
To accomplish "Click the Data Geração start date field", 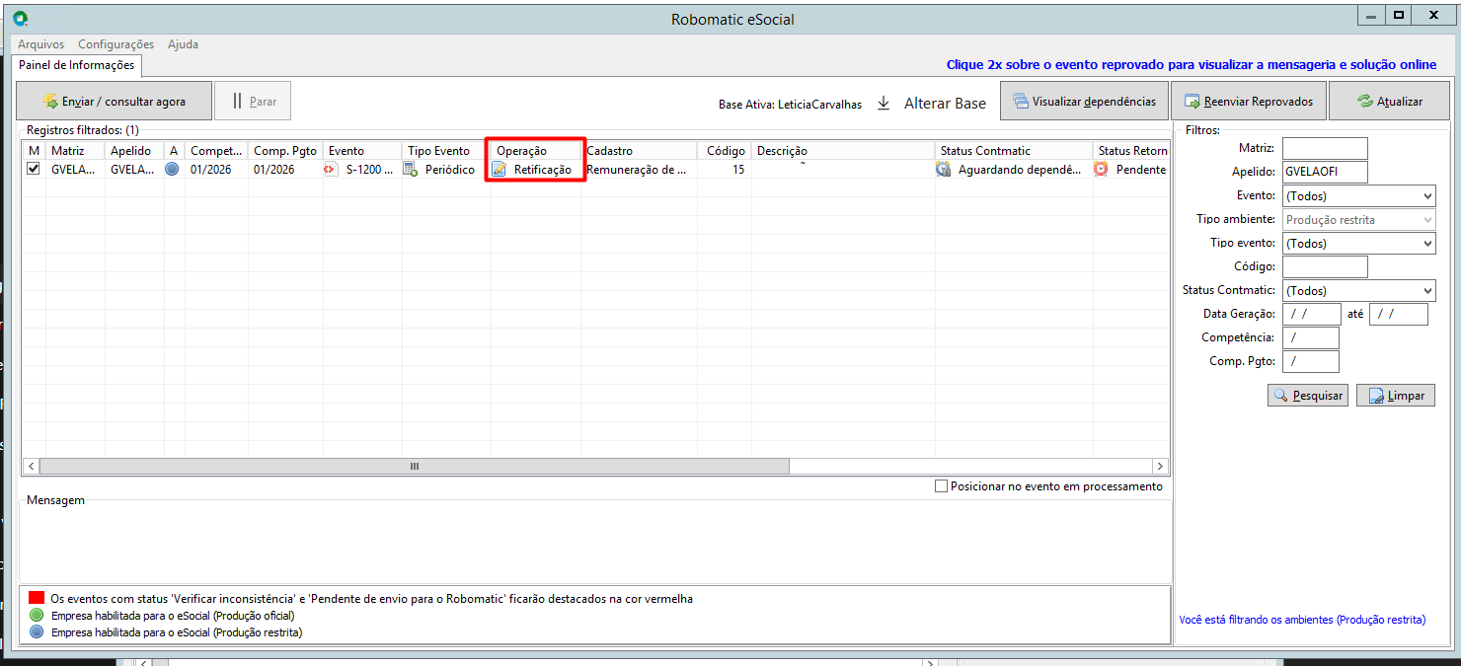I will click(1311, 314).
